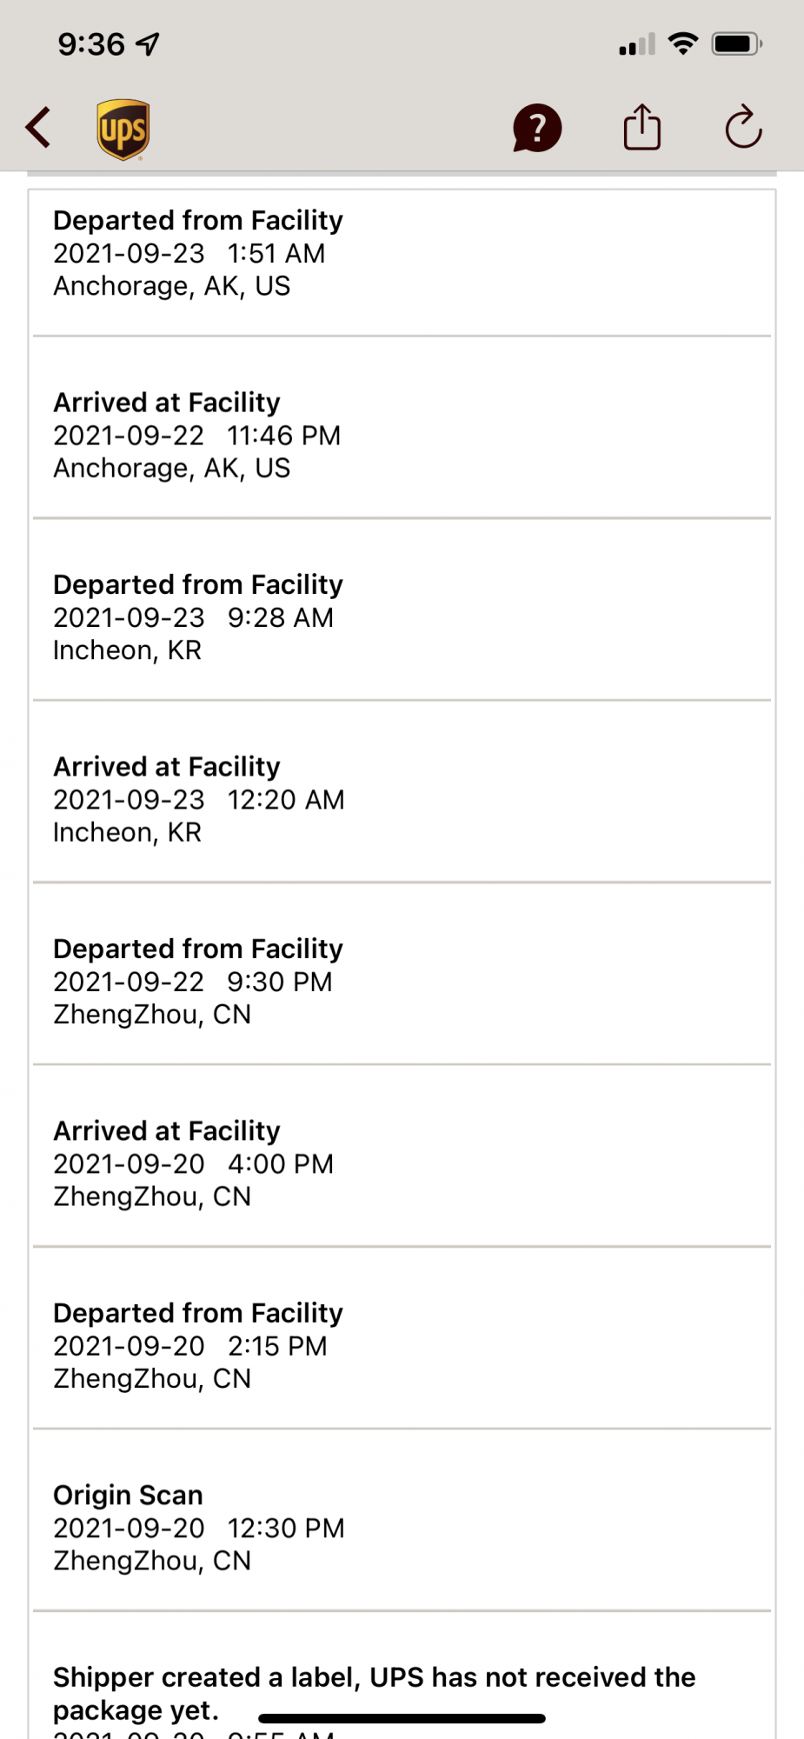The width and height of the screenshot is (804, 1739).
Task: Tap the back arrow icon
Action: [x=38, y=128]
